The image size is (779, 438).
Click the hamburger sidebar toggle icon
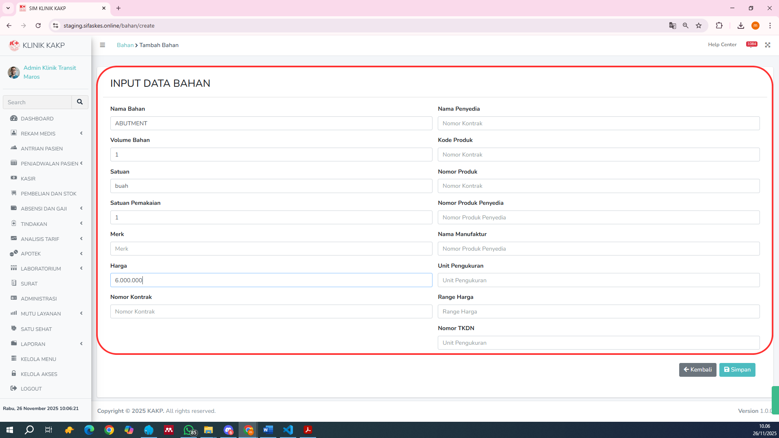pos(103,45)
